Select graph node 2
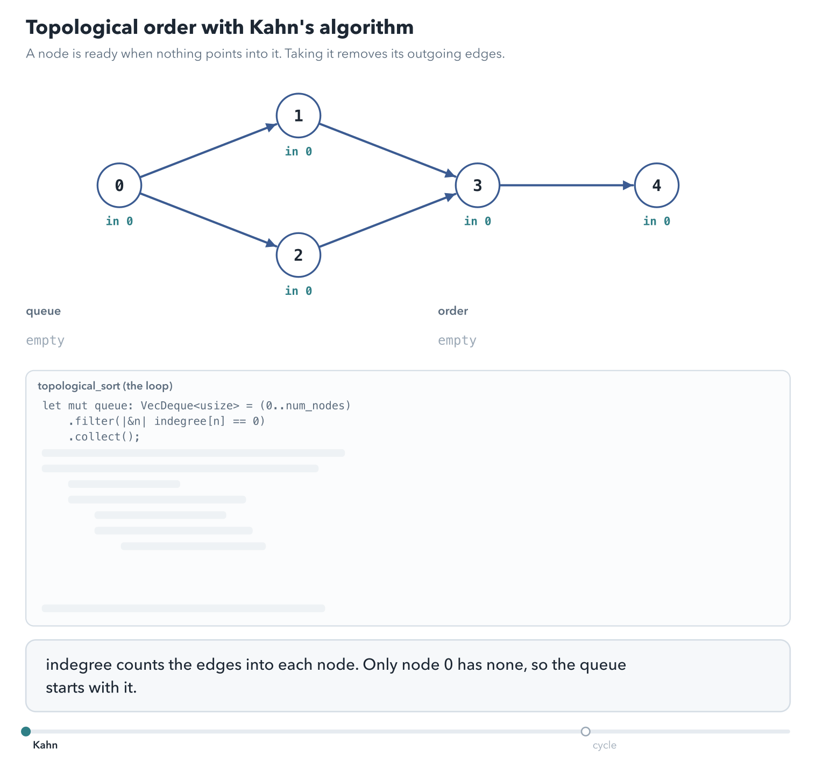The width and height of the screenshot is (816, 765). click(299, 255)
